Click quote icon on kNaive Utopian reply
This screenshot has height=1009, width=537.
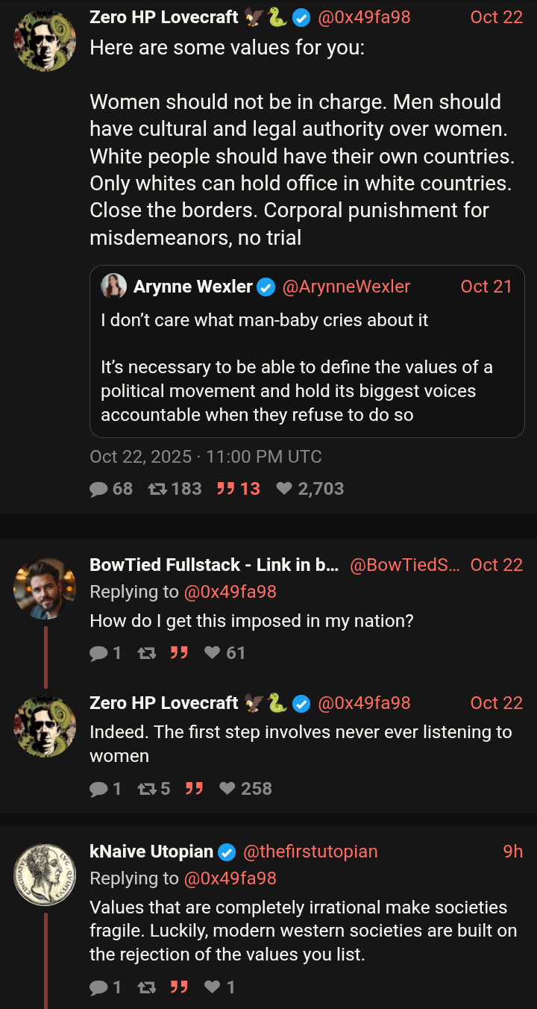[179, 987]
